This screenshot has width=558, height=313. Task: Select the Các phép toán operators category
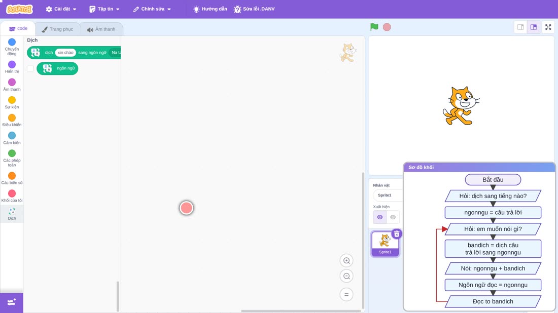[12, 158]
